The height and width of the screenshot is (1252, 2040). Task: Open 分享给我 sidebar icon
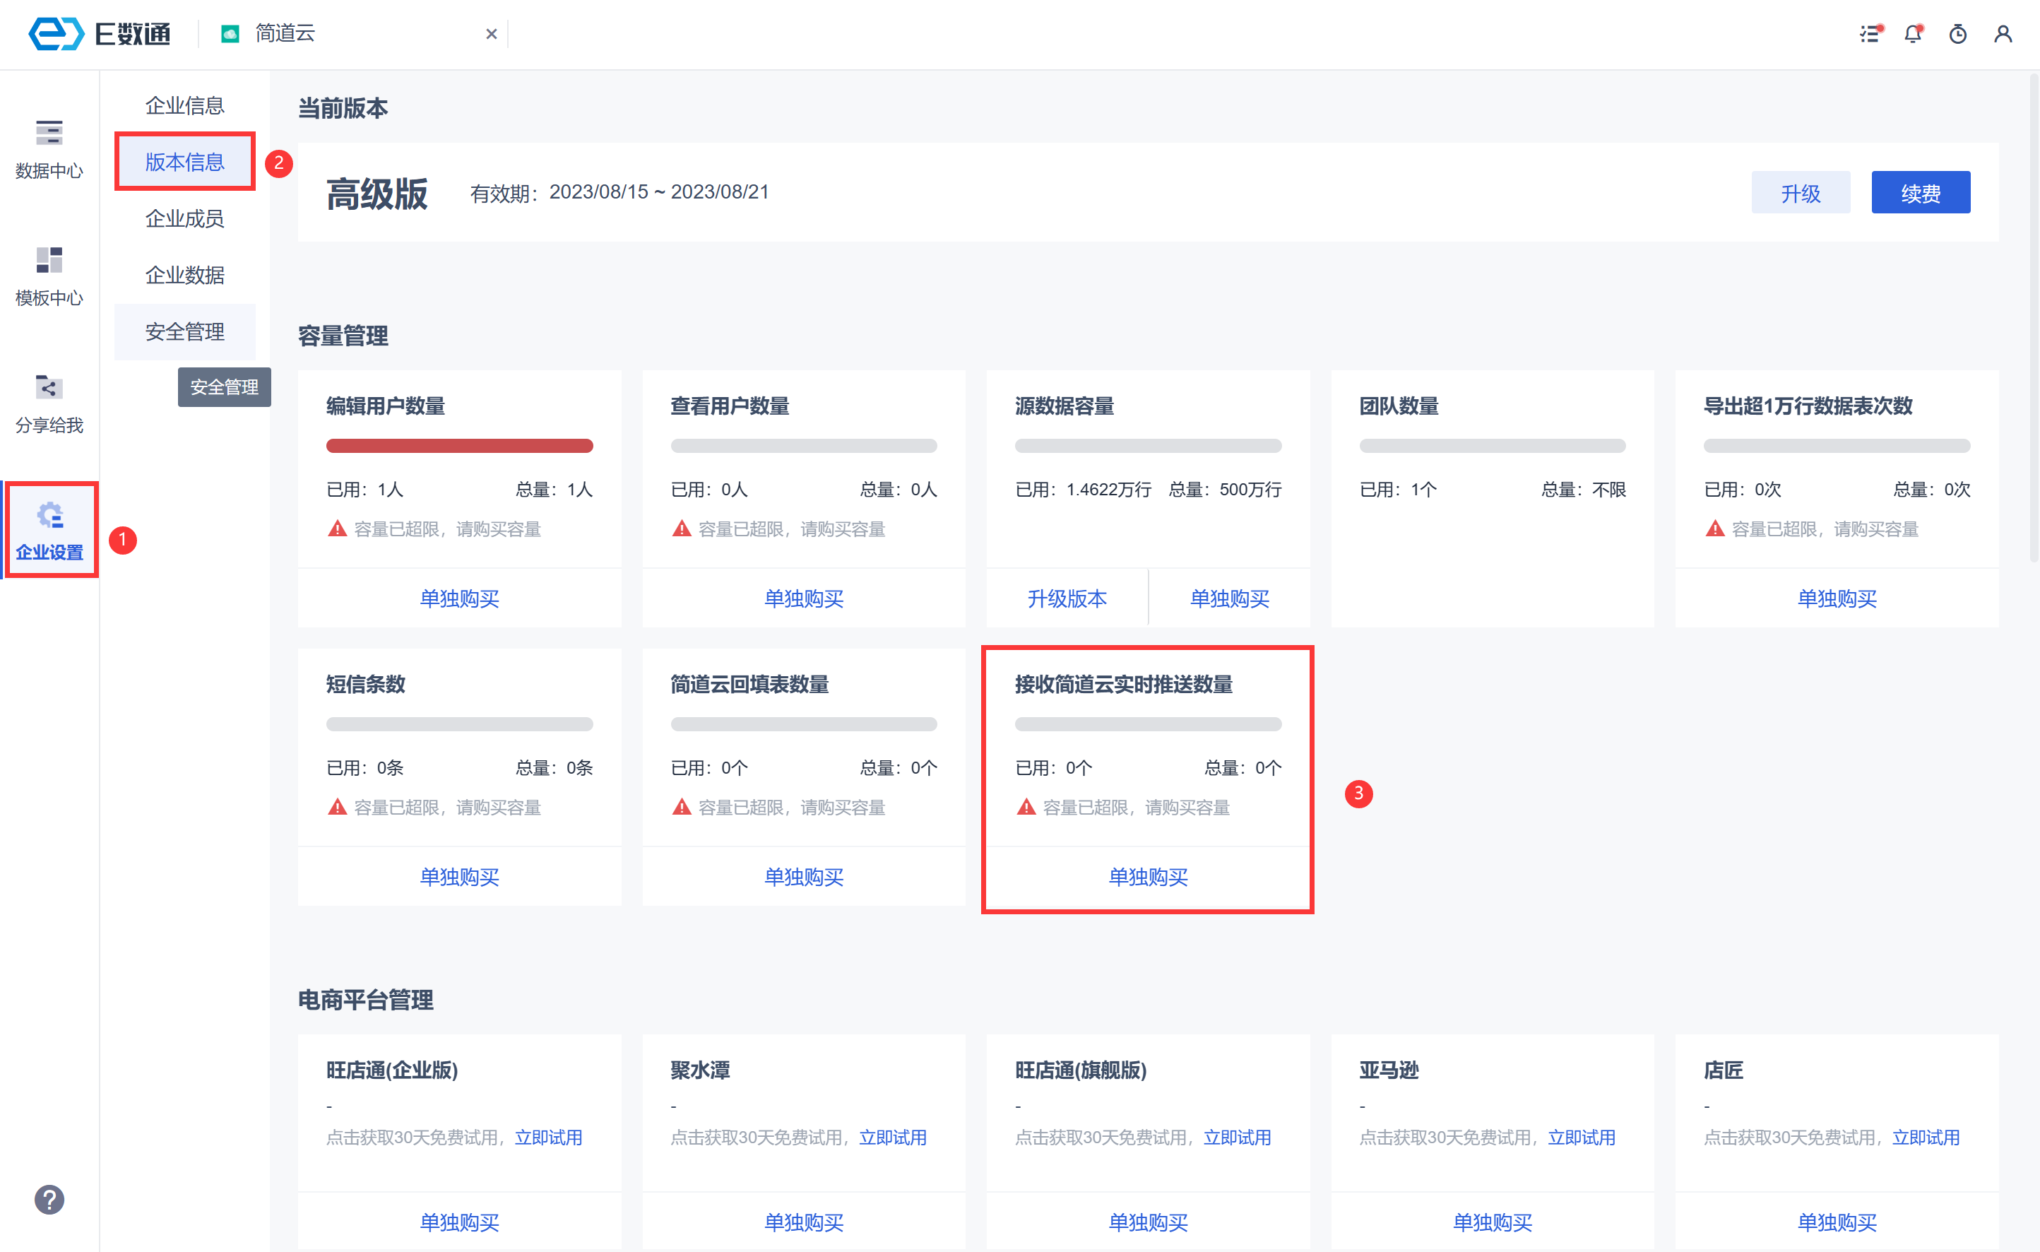coord(49,404)
